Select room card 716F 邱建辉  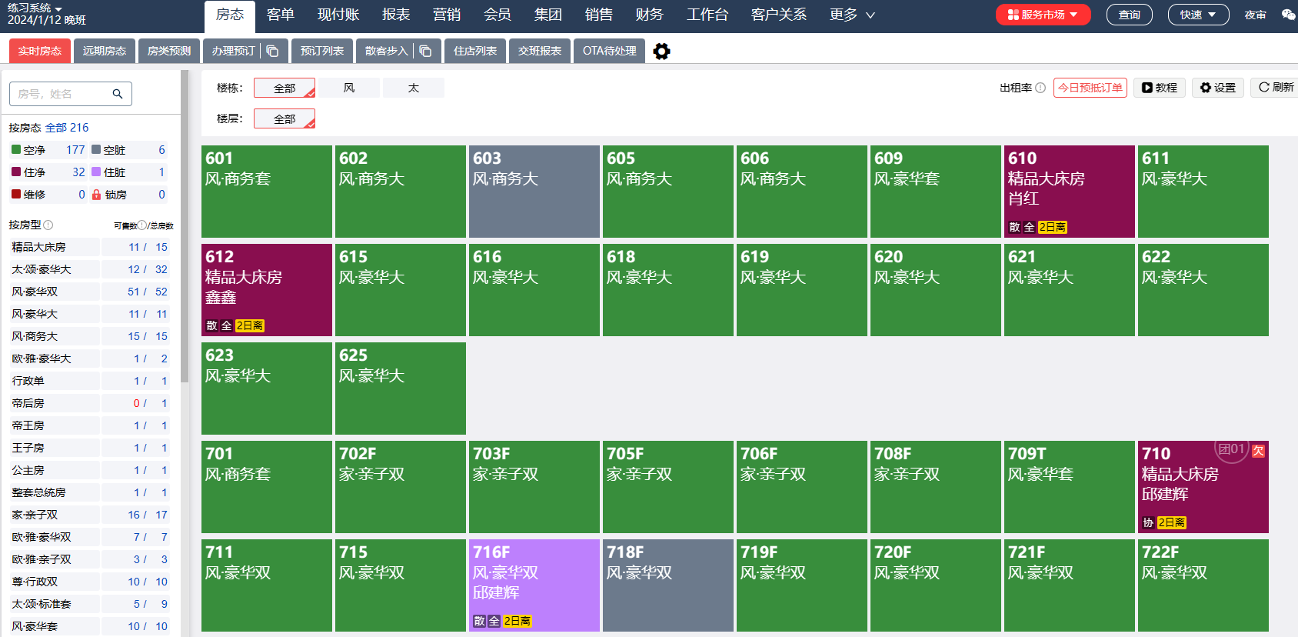pyautogui.click(x=534, y=585)
